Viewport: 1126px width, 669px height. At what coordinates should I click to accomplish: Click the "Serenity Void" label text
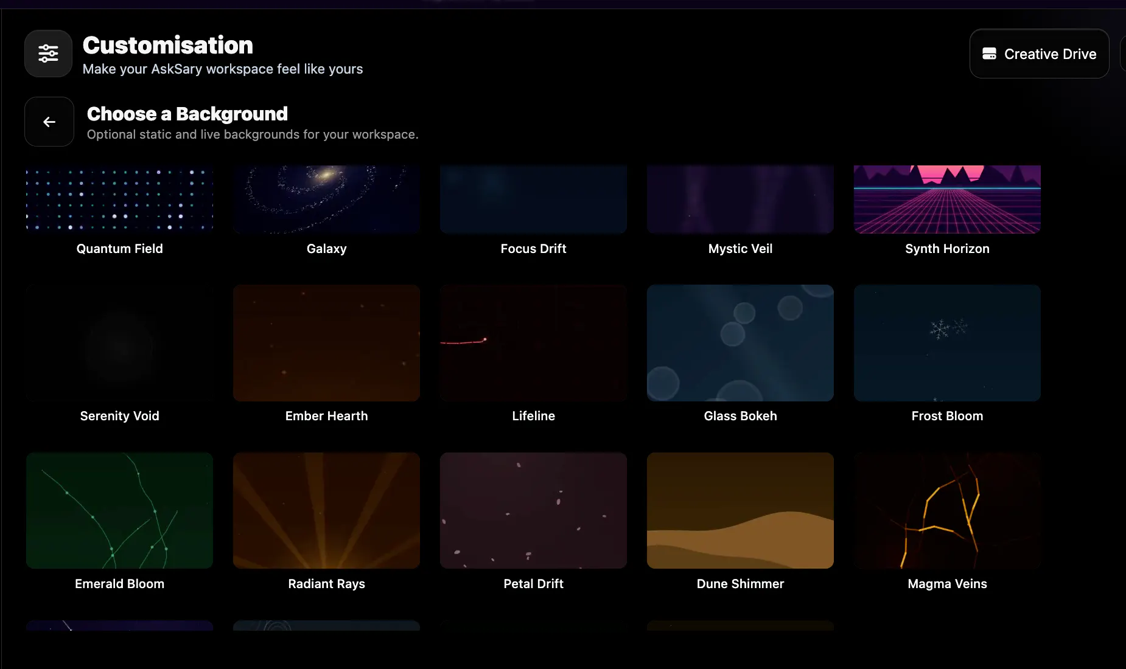point(120,416)
